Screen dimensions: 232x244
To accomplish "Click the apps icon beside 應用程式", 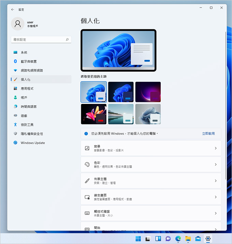I will [15, 88].
